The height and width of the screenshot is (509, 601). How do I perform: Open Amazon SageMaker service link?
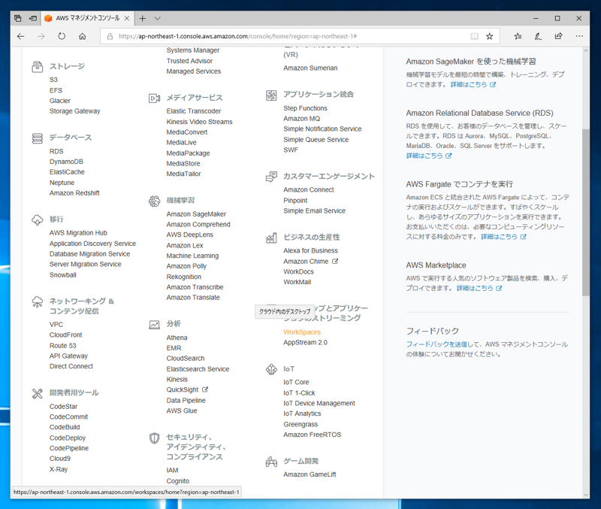196,214
